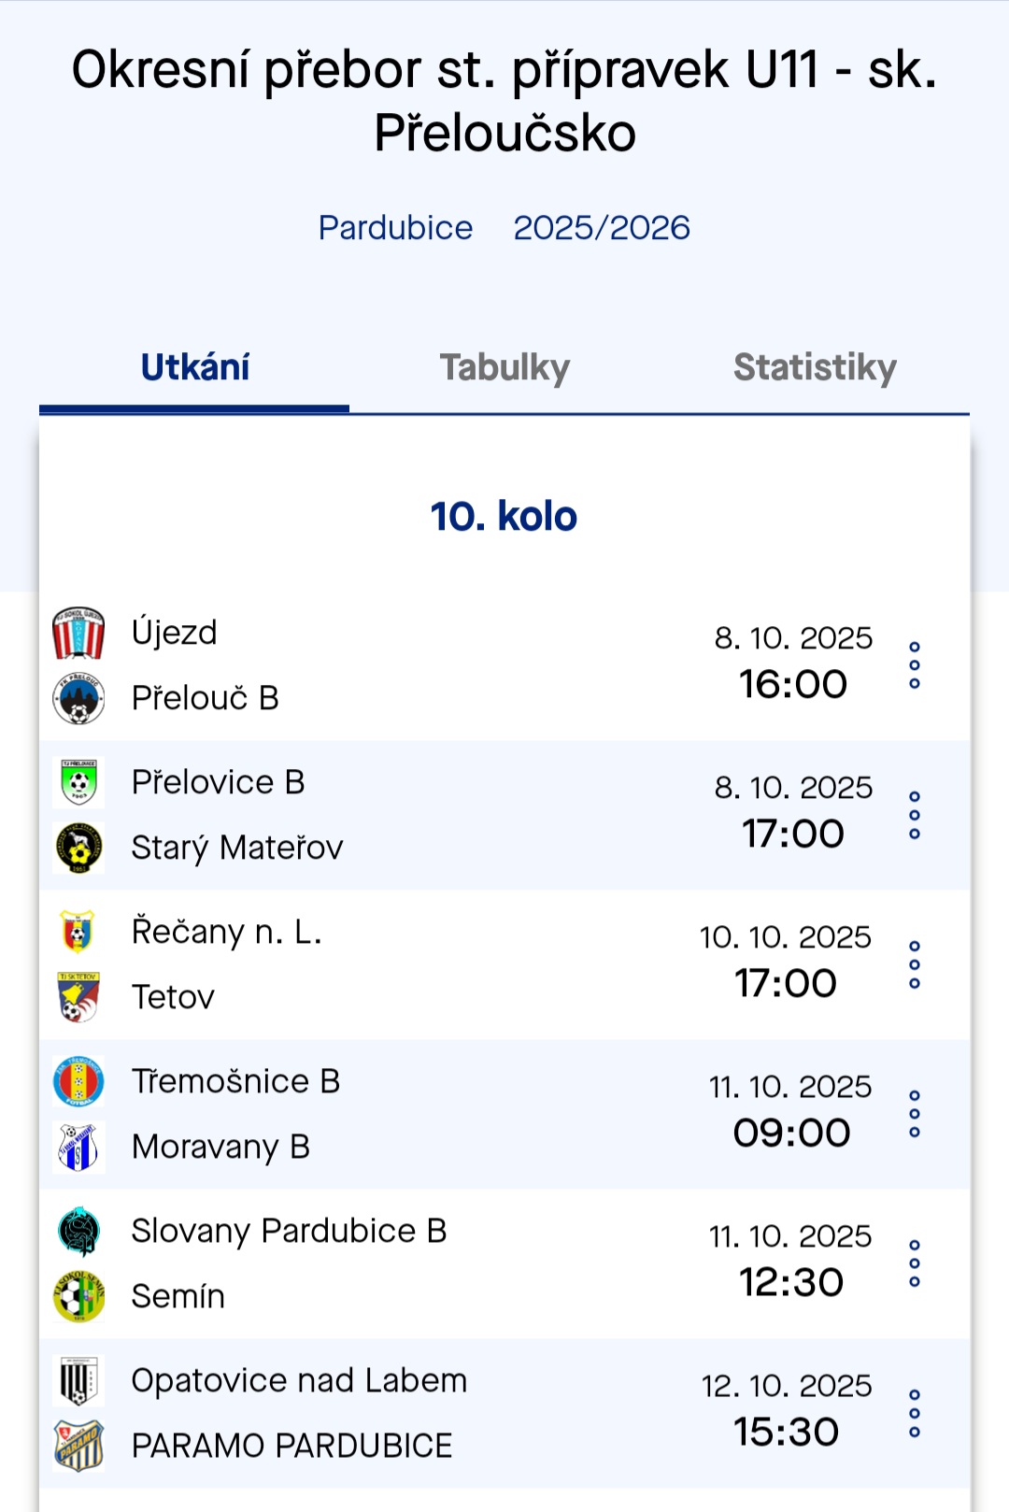1009x1512 pixels.
Task: Click the 17:00 time of Přelovice B match
Action: point(793,834)
